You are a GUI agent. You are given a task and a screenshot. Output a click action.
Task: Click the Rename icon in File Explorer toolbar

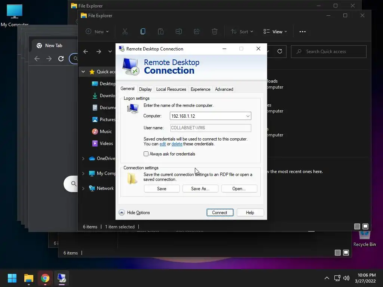[x=179, y=31]
